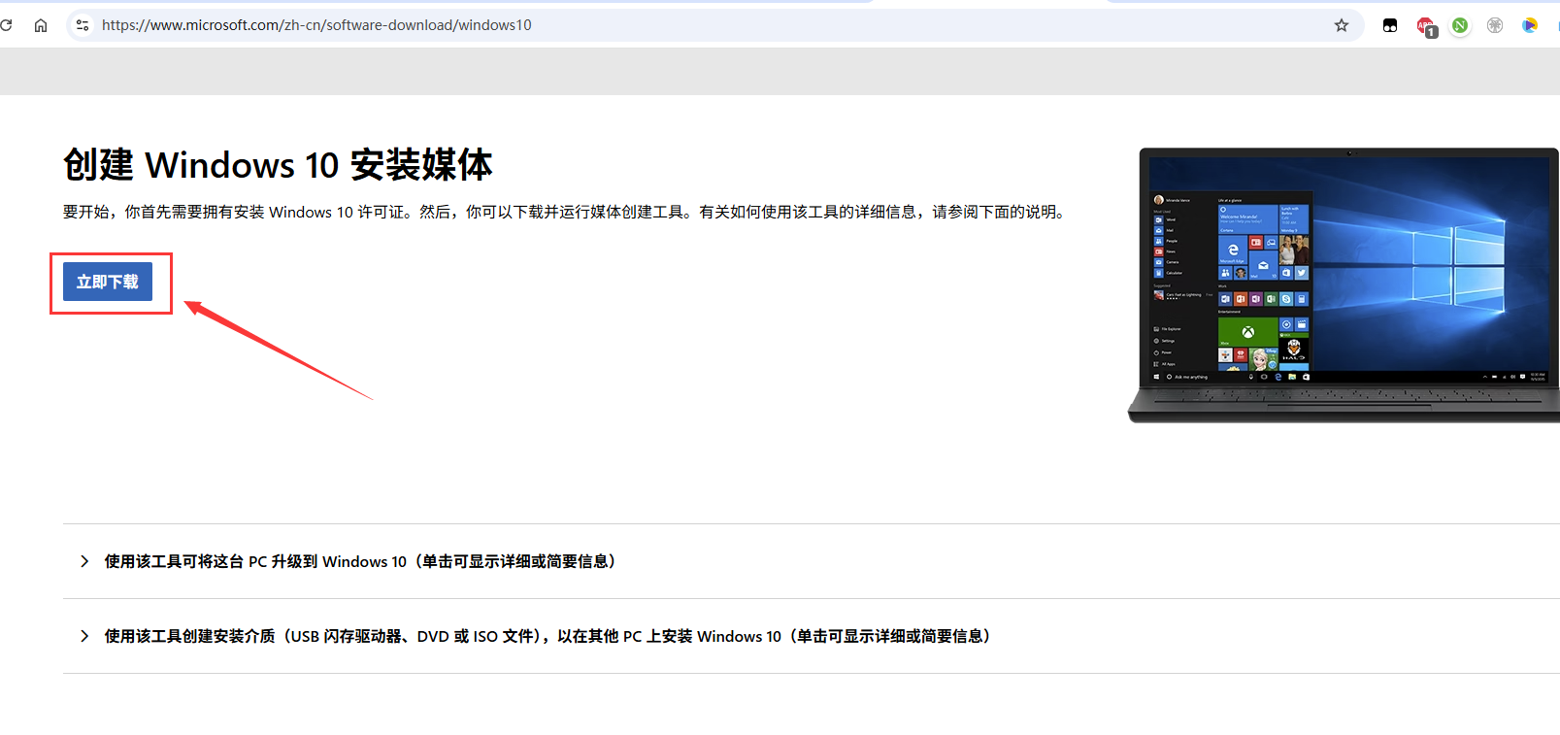1560x735 pixels.
Task: Focus the microsoft.com address bar
Action: point(680,25)
